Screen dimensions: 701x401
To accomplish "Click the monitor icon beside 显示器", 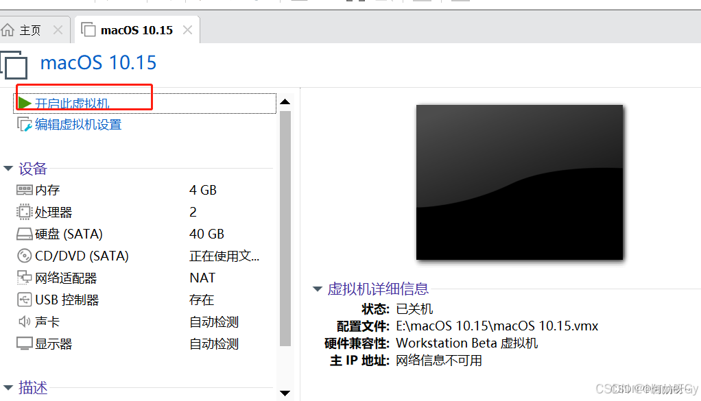I will (25, 343).
